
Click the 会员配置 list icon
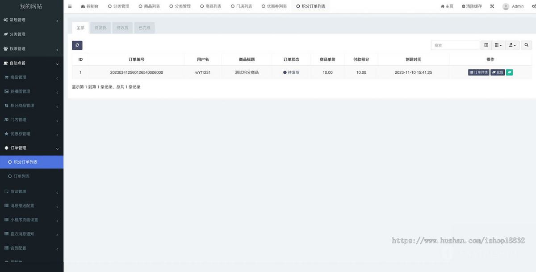6,248
